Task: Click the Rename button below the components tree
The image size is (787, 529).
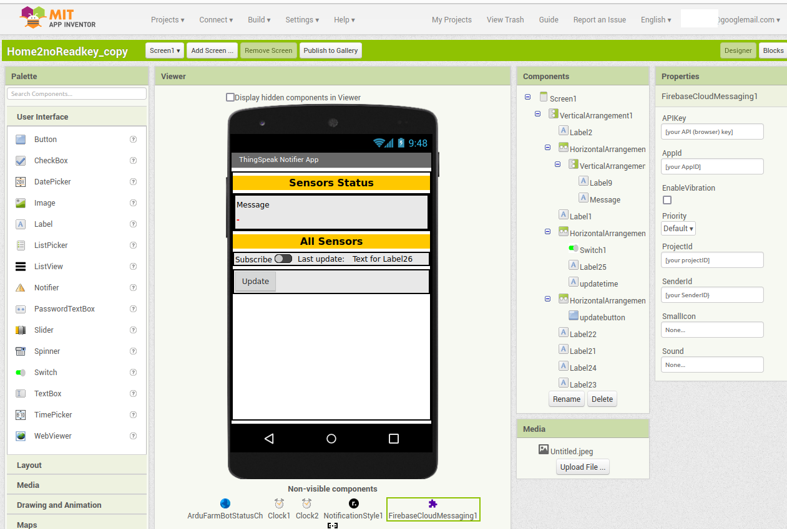Action: tap(566, 399)
